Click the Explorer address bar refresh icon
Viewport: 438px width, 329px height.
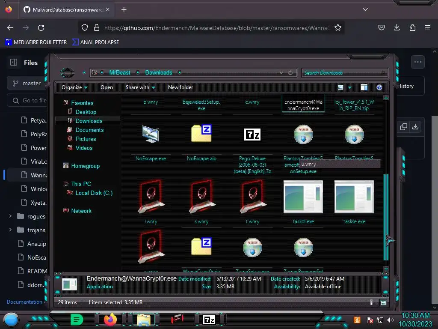coord(290,73)
